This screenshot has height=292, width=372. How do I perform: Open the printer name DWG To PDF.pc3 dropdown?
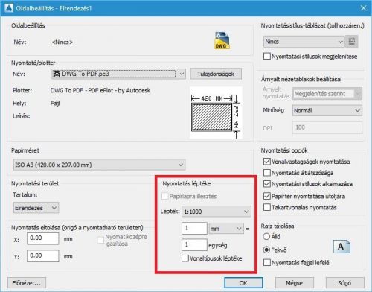(x=118, y=74)
